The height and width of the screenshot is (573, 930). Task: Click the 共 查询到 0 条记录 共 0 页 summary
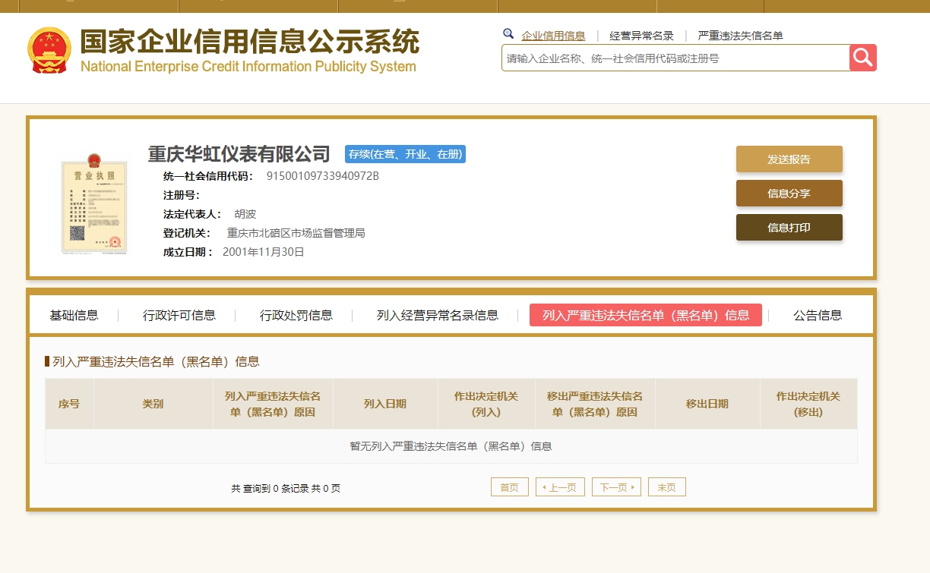286,488
